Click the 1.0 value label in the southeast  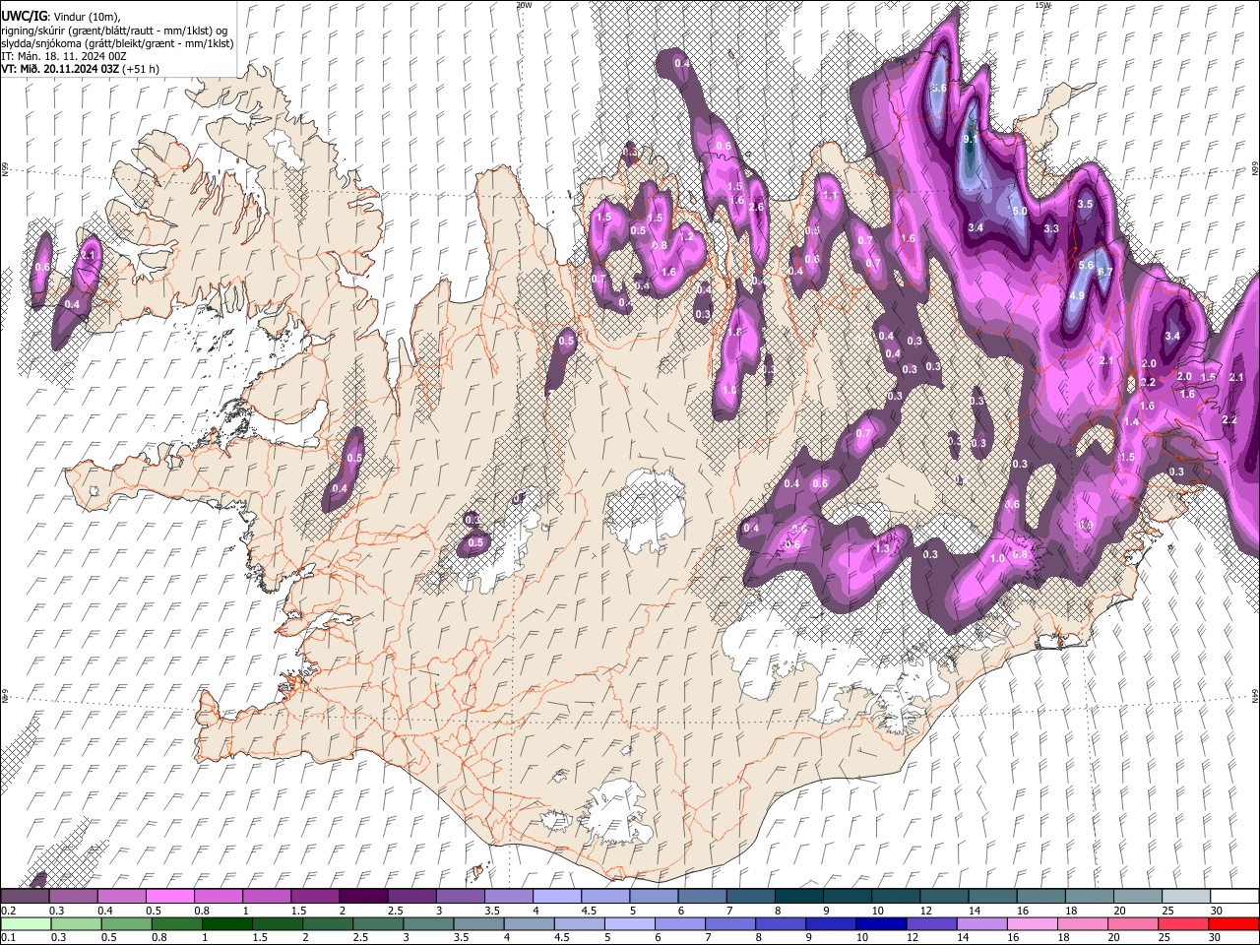(x=996, y=558)
